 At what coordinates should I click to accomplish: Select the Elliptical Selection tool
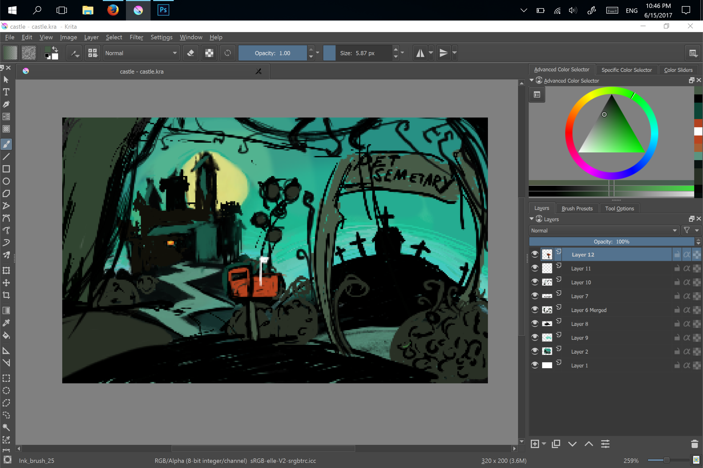coord(6,390)
